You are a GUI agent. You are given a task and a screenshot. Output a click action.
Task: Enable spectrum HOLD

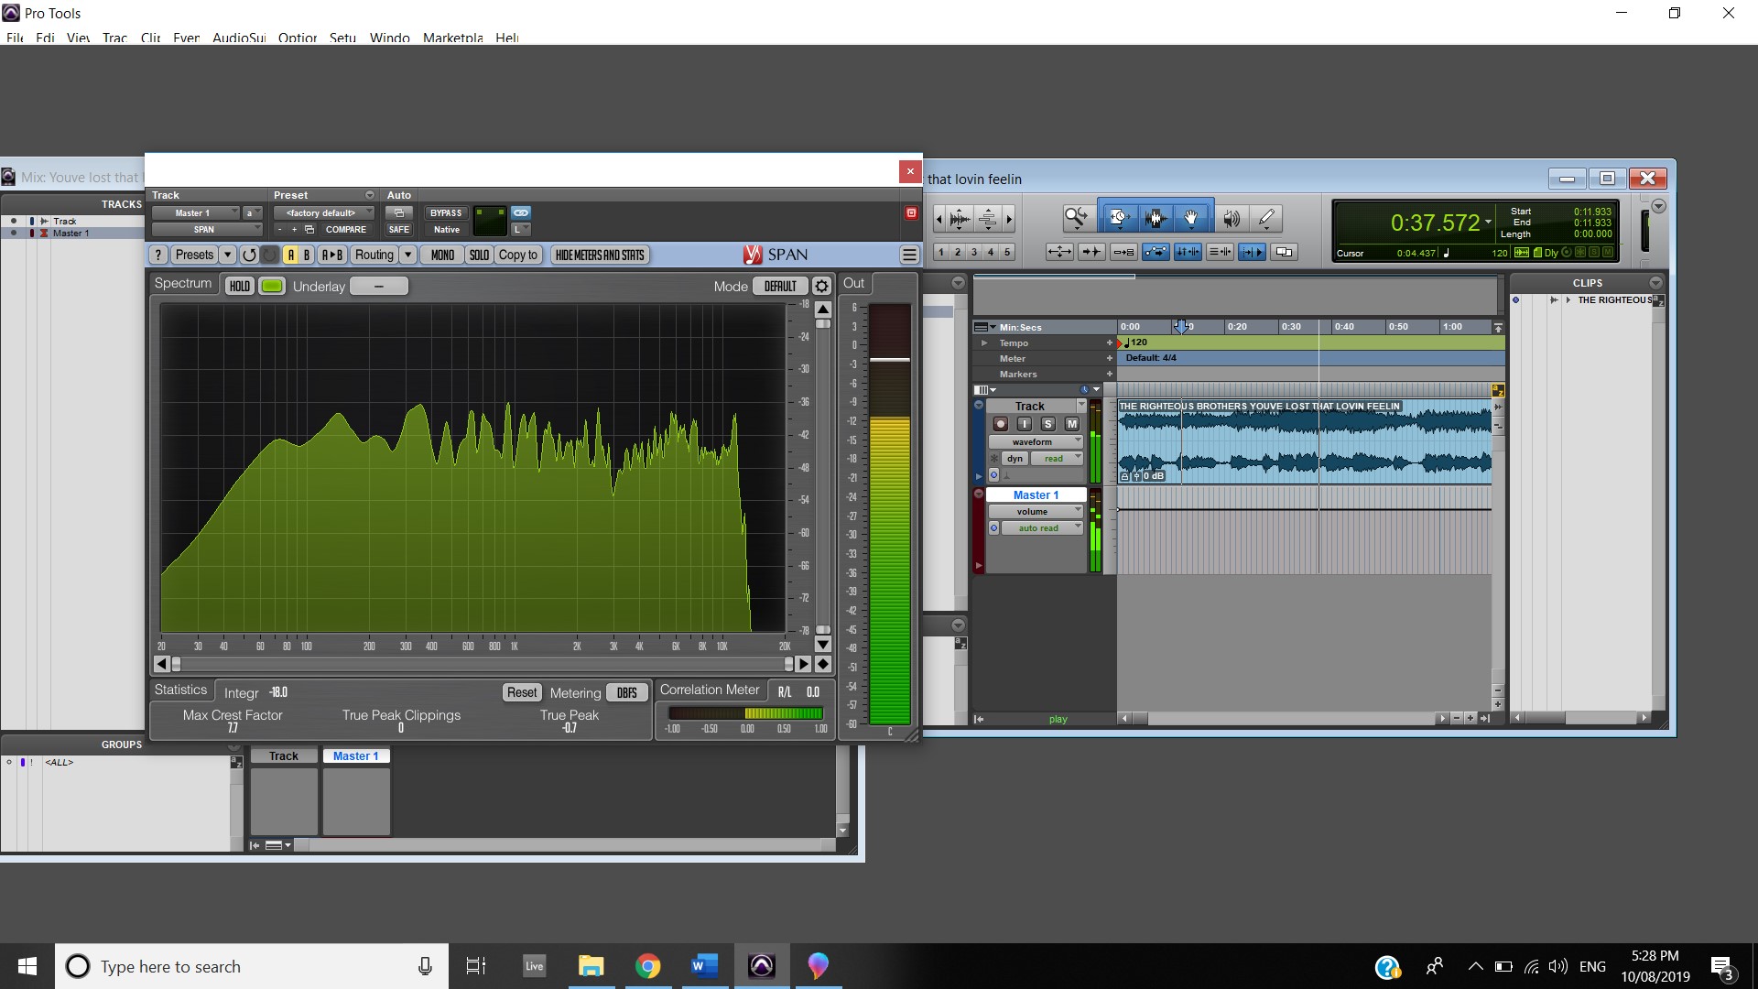(239, 286)
